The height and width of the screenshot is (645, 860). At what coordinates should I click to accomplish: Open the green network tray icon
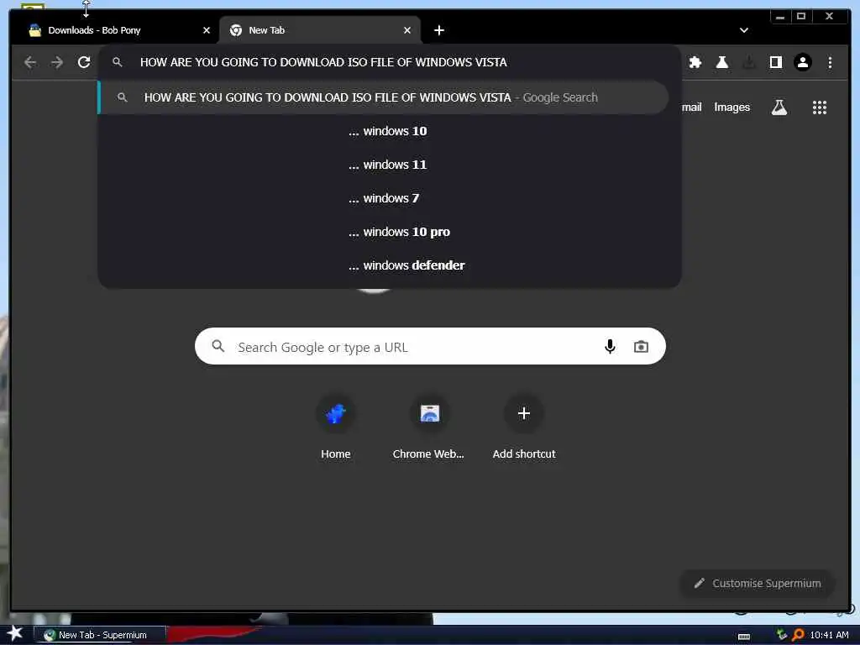(x=782, y=635)
